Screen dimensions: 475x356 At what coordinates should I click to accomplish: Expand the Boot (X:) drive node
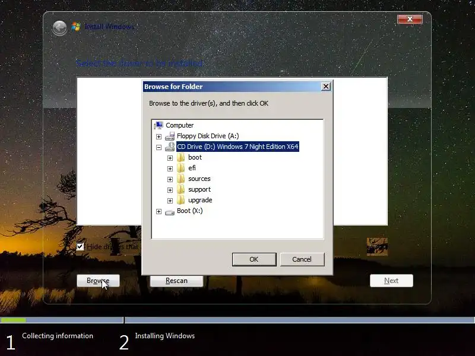coord(159,211)
